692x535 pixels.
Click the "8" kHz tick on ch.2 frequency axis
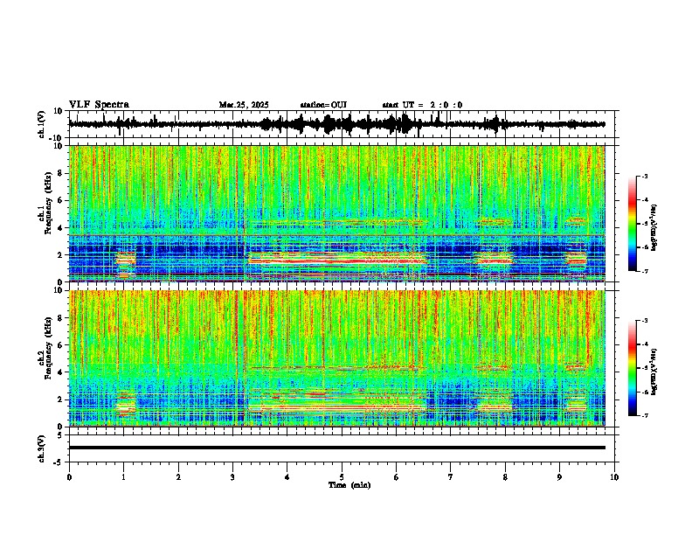point(61,318)
